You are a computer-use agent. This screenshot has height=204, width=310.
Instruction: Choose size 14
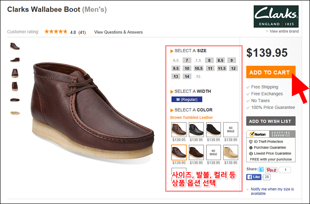click(187, 77)
